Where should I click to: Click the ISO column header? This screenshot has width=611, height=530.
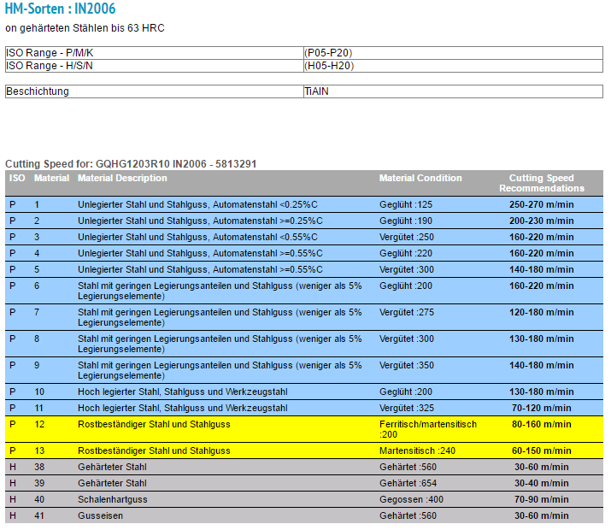tap(17, 178)
